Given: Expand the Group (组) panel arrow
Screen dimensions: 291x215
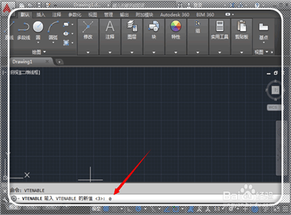Looking at the screenshot, I should [x=198, y=52].
